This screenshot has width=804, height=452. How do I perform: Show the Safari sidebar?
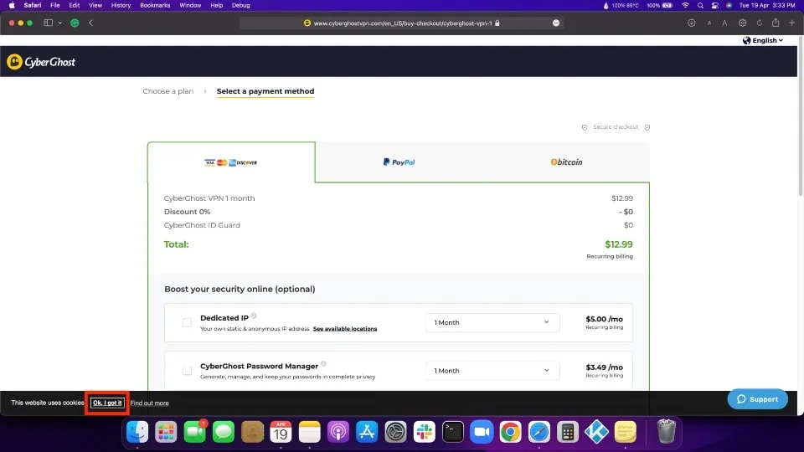49,23
